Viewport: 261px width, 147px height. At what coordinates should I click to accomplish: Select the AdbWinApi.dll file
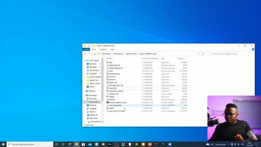pyautogui.click(x=114, y=65)
